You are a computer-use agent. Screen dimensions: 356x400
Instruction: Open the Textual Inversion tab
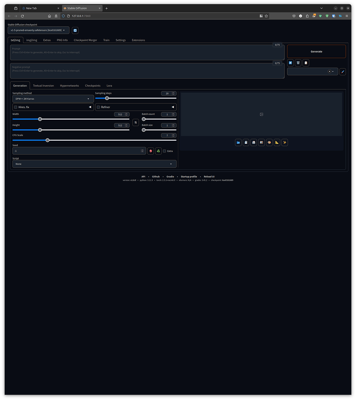(43, 86)
